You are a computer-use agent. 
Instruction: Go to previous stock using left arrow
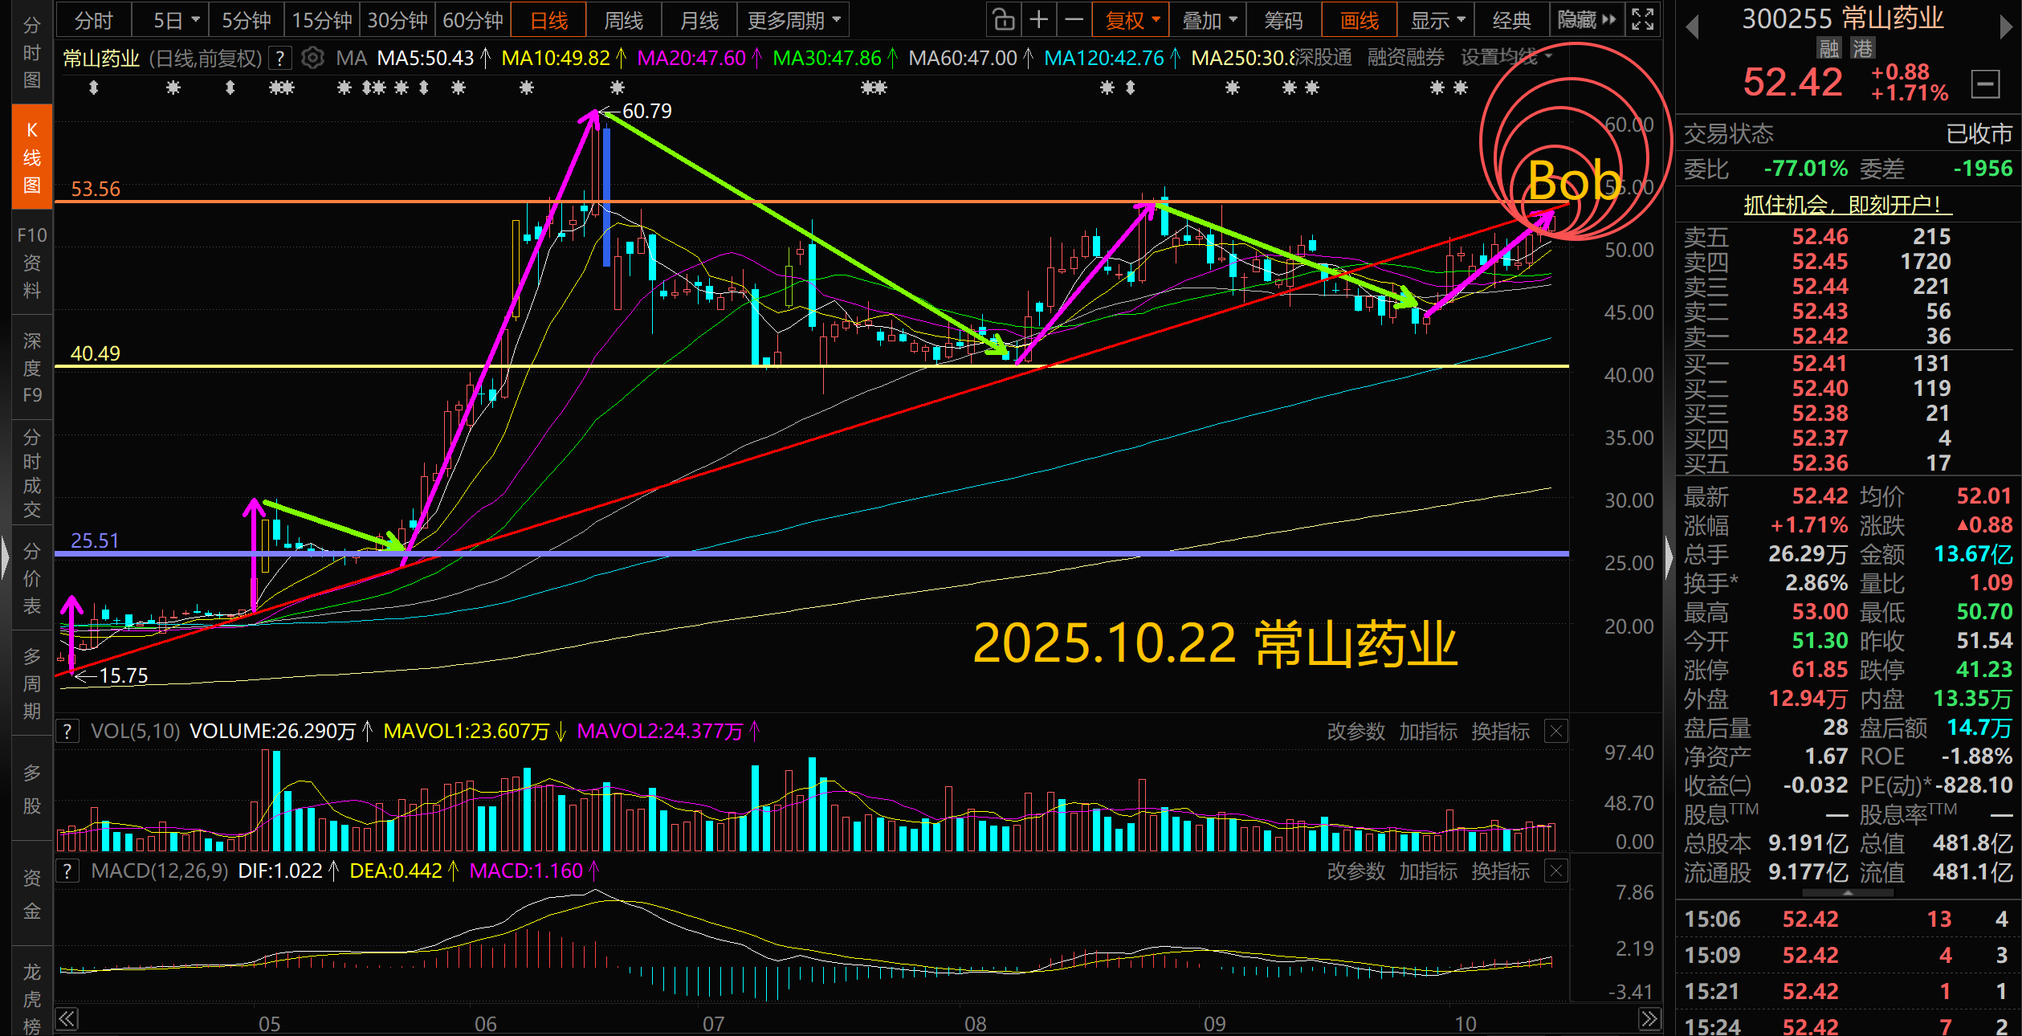click(x=1692, y=27)
